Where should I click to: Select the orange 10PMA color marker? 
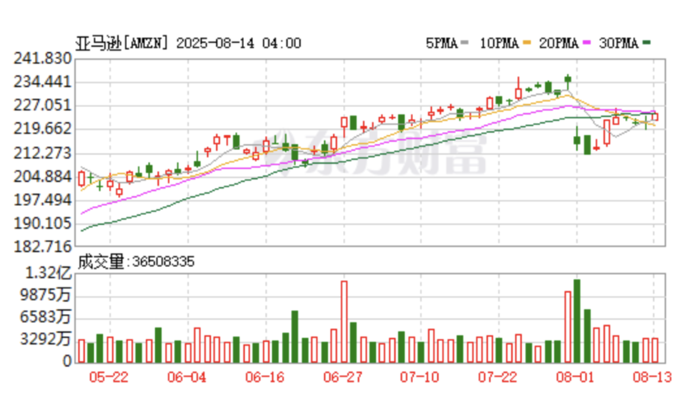pyautogui.click(x=527, y=43)
